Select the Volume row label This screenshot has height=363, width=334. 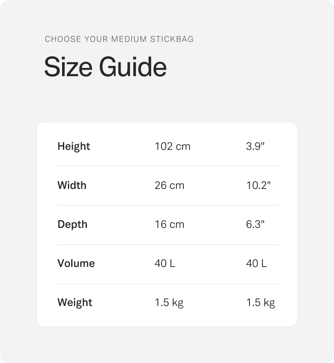(76, 264)
